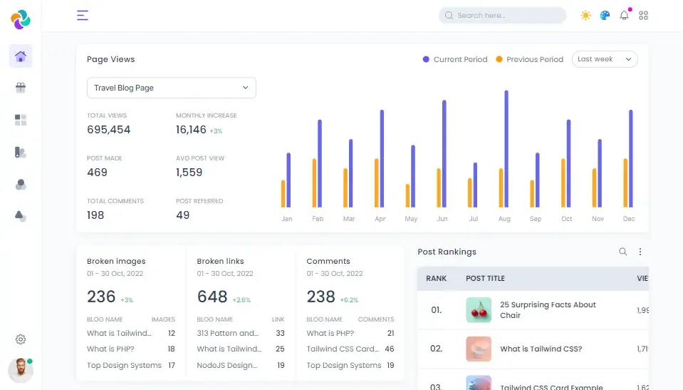Sort by the POST TITLE column header

485,278
